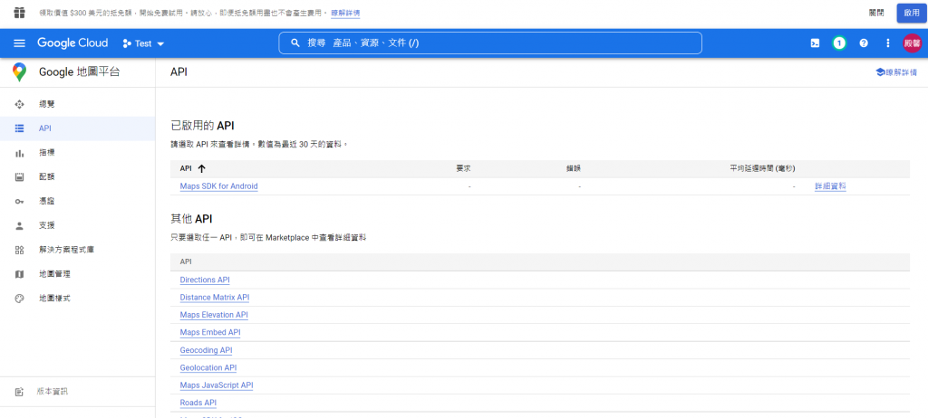Click the grid icon beside 解決方案程式庫

tap(20, 250)
